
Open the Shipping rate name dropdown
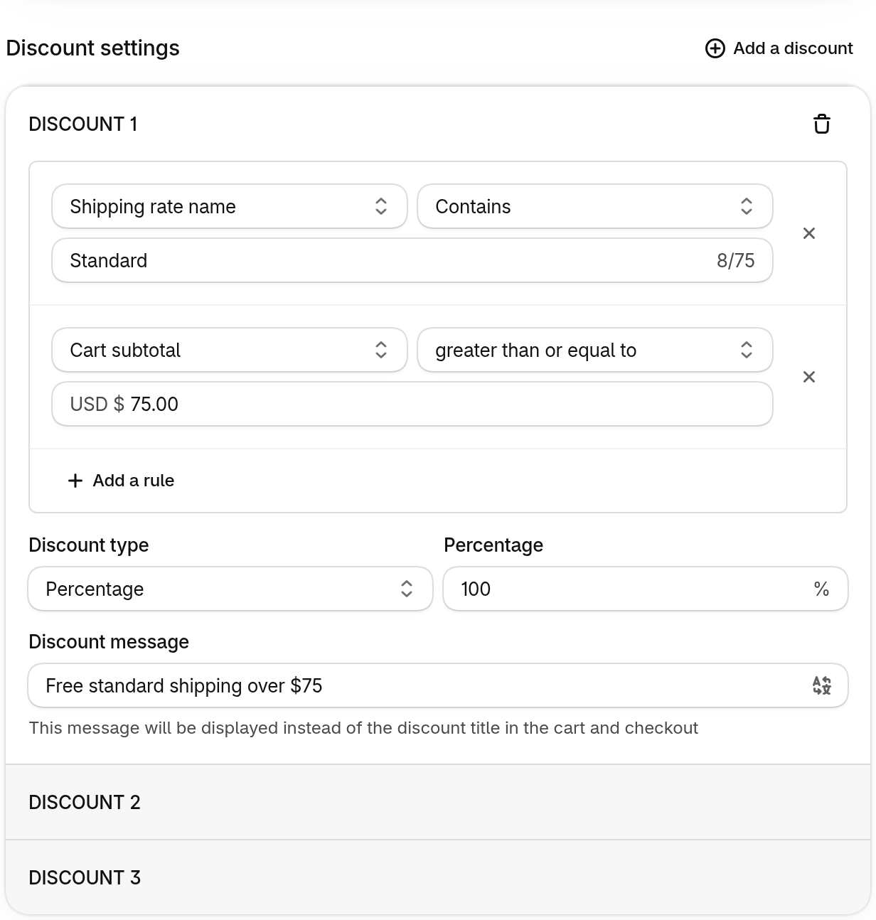(230, 207)
